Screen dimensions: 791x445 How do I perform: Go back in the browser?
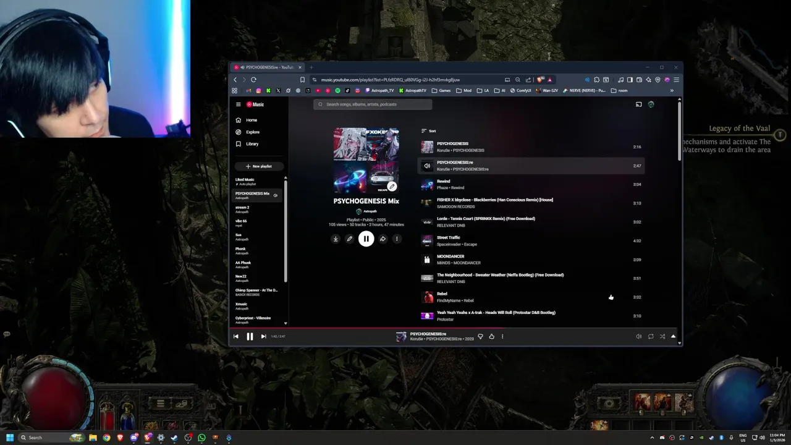click(x=235, y=80)
